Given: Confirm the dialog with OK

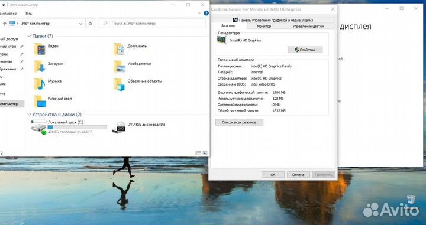Looking at the screenshot, I should 273,175.
